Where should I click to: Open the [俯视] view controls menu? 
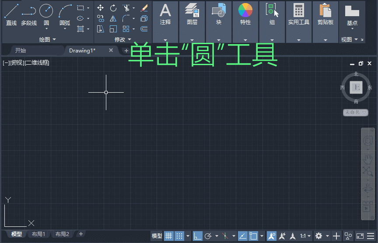[17, 63]
